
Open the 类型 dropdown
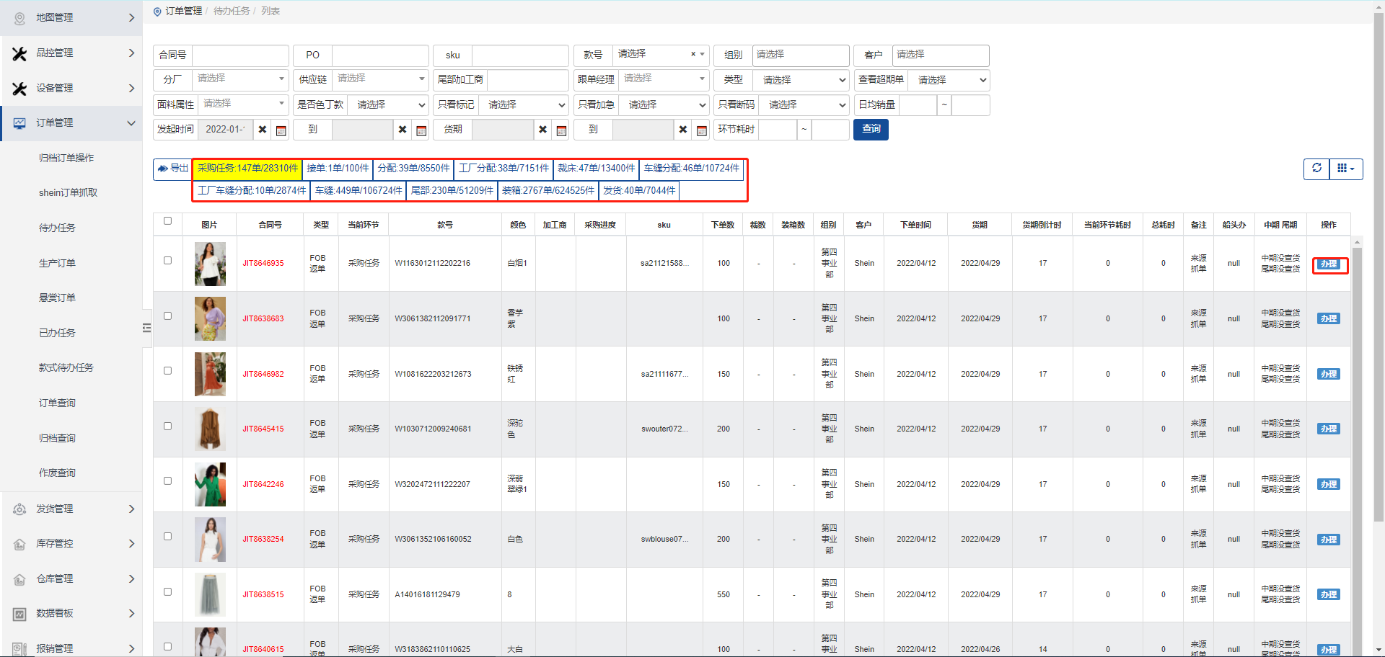click(800, 80)
